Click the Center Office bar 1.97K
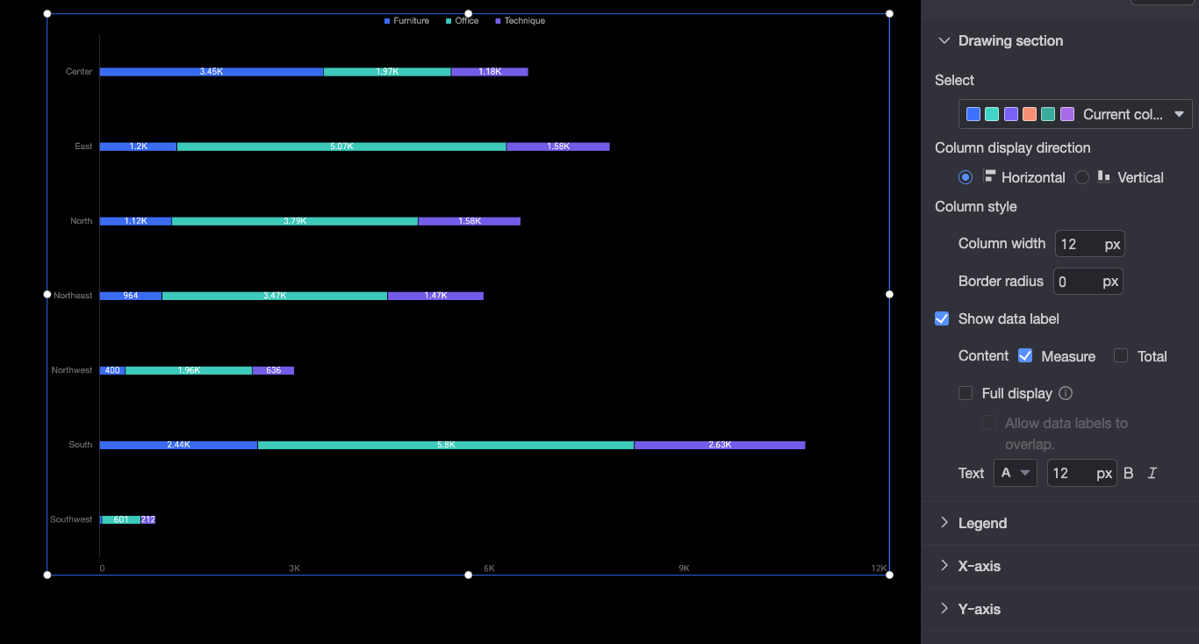 [387, 72]
